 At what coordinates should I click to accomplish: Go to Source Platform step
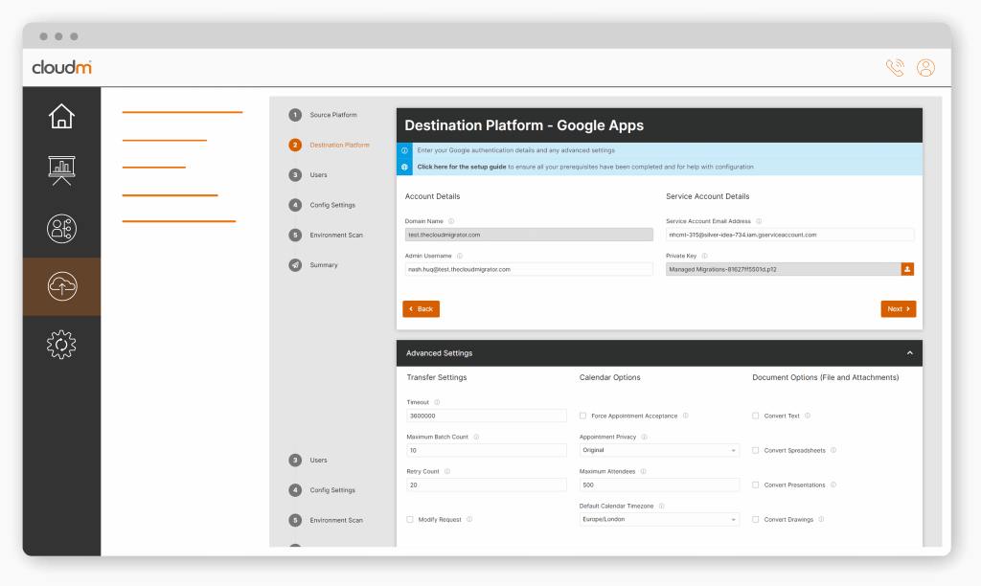coord(332,115)
